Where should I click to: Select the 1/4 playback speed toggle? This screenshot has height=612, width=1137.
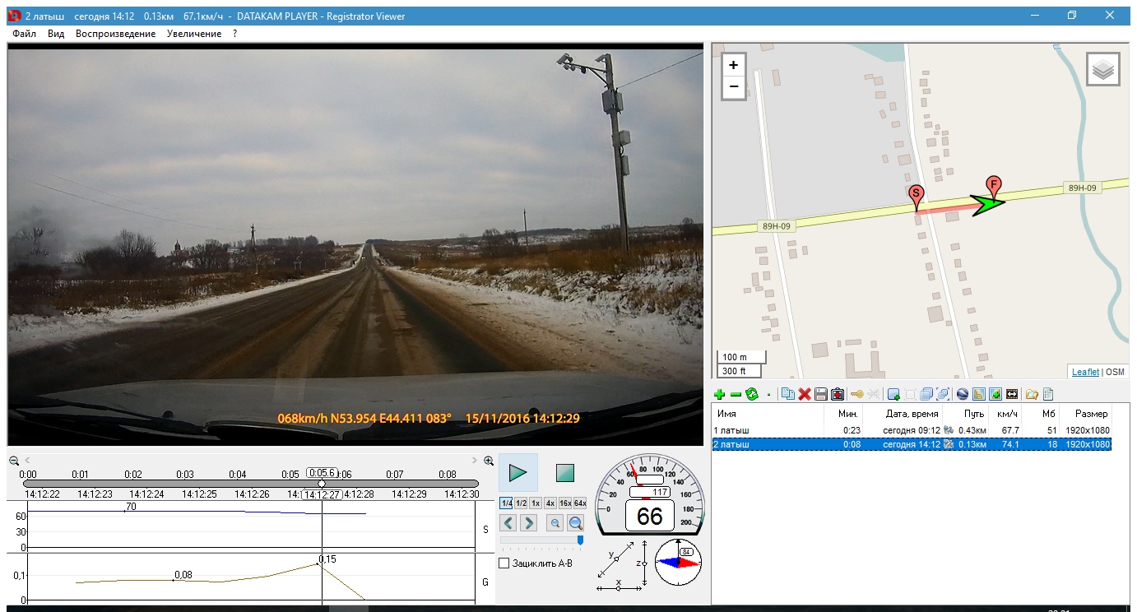click(507, 503)
